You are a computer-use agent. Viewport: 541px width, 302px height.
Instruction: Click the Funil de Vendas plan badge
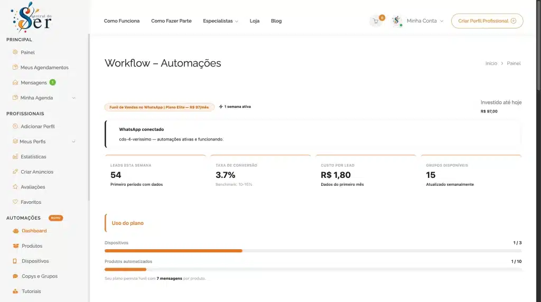click(x=159, y=107)
